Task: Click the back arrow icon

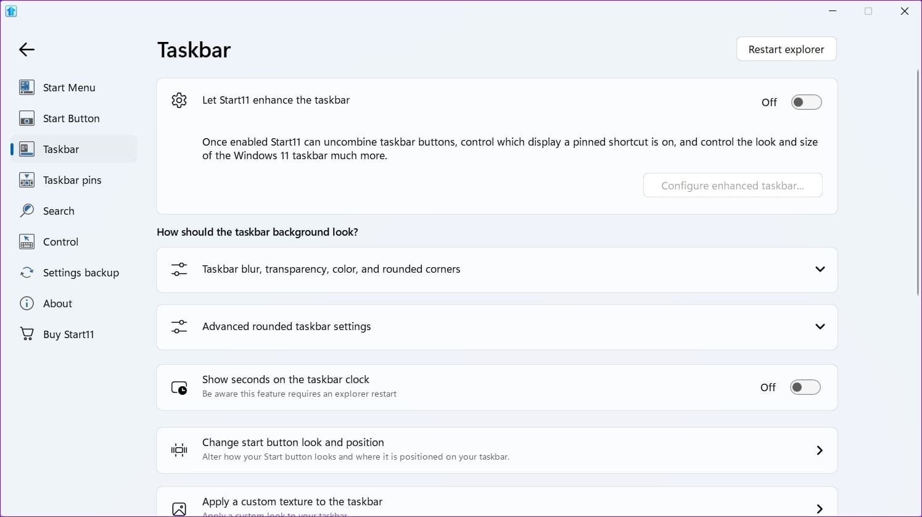Action: point(27,49)
